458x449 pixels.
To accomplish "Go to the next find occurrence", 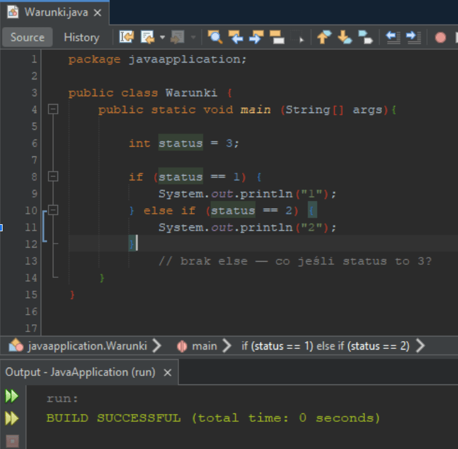I will point(256,37).
